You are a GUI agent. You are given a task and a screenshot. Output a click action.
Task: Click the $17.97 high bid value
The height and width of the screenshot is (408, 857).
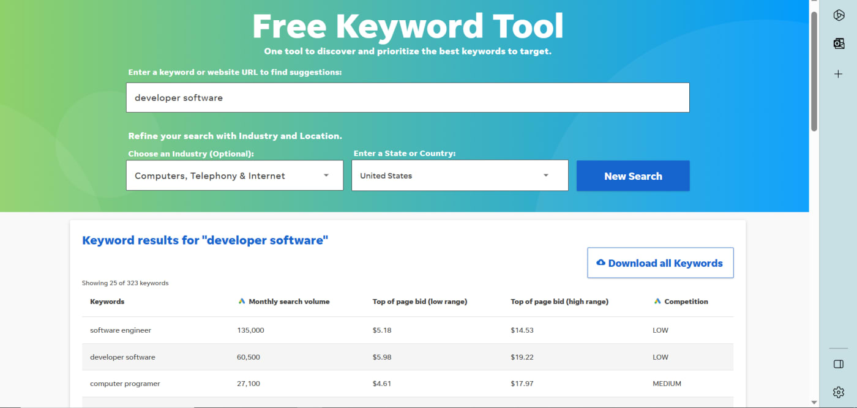pos(522,384)
